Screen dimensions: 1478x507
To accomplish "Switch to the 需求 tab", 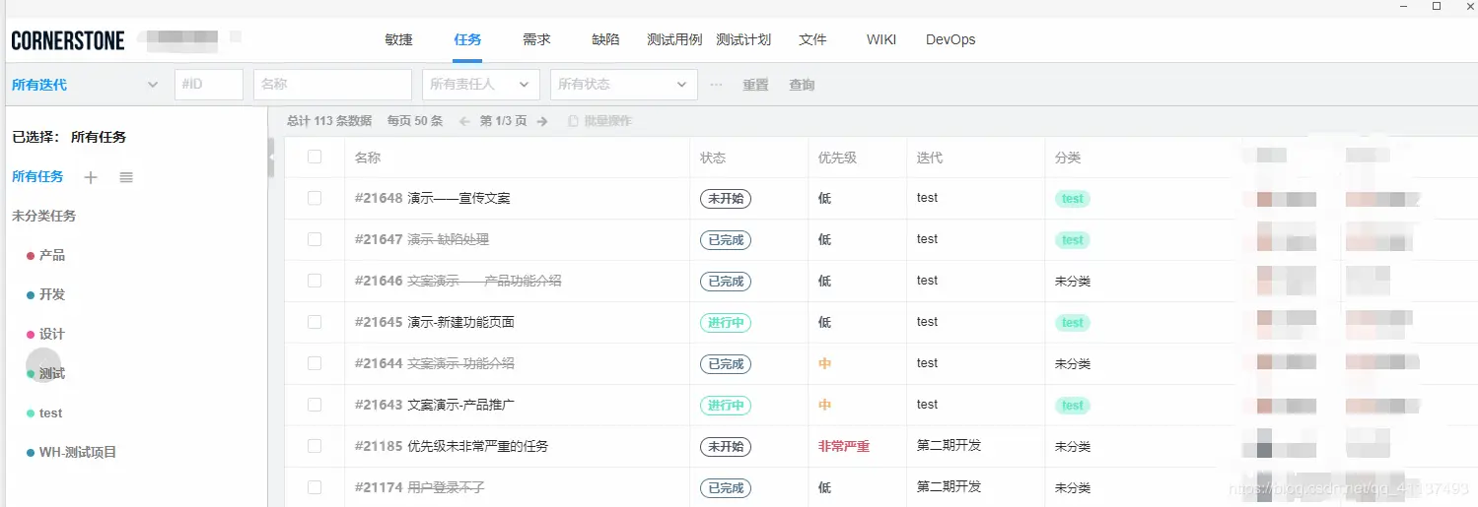I will click(536, 40).
